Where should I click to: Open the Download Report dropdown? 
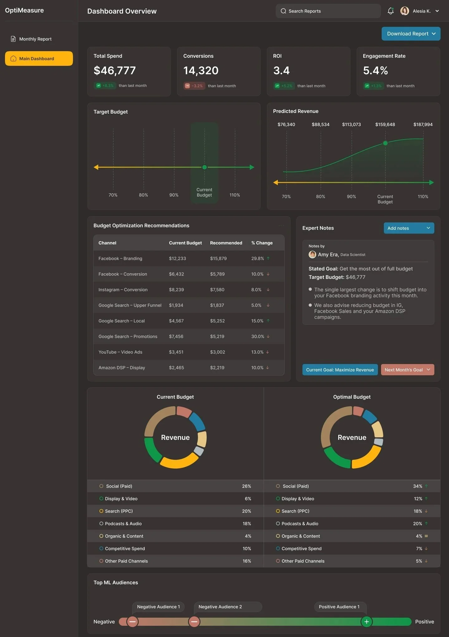(x=411, y=34)
